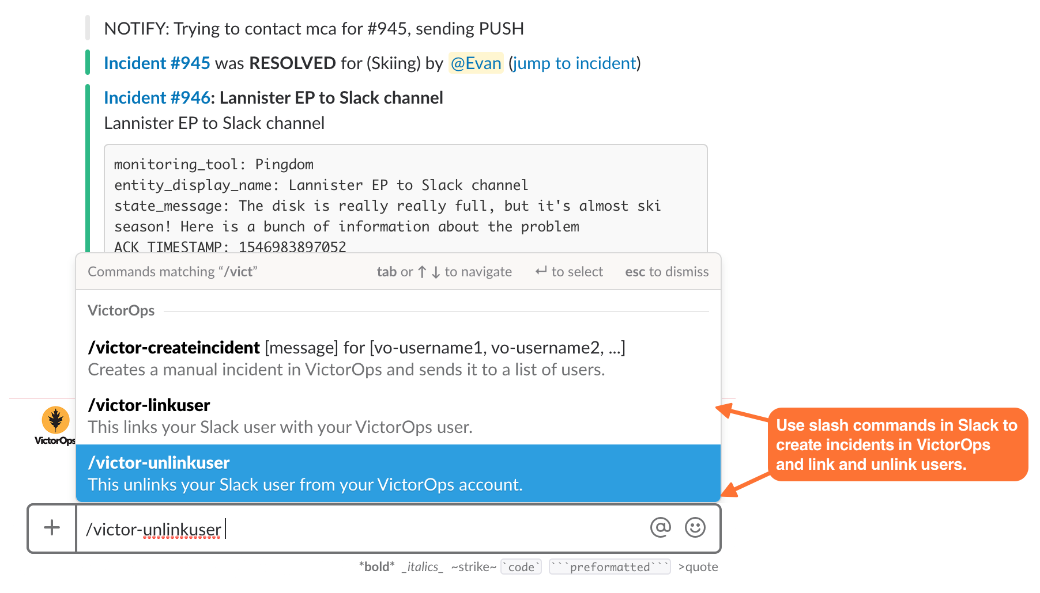
Task: Click the VictorOps section header
Action: tap(121, 310)
